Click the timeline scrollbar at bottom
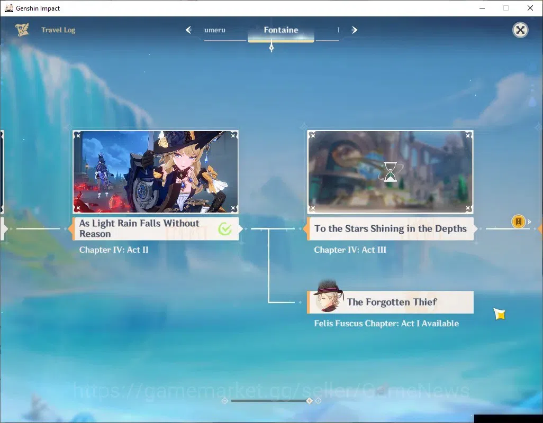The height and width of the screenshot is (423, 543). tap(271, 400)
